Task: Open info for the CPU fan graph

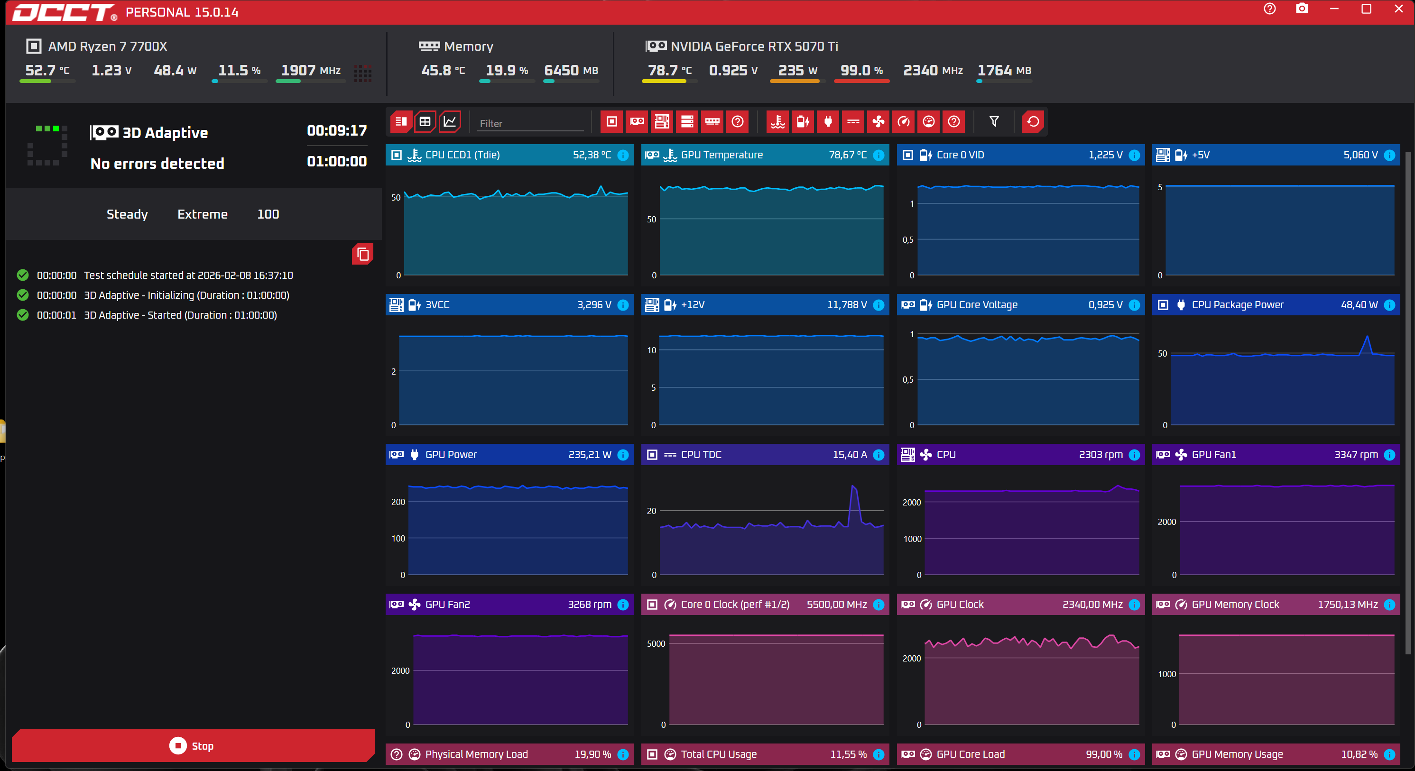Action: point(1134,455)
